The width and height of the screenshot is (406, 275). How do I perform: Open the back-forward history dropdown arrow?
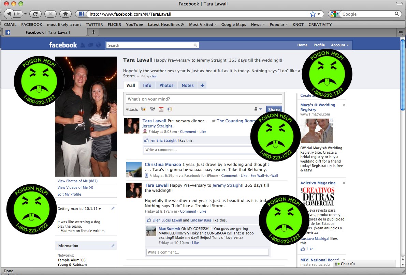25,14
